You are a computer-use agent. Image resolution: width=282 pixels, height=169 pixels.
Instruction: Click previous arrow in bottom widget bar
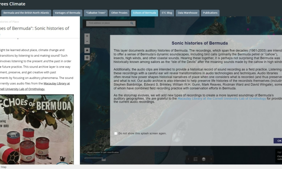[188, 159]
